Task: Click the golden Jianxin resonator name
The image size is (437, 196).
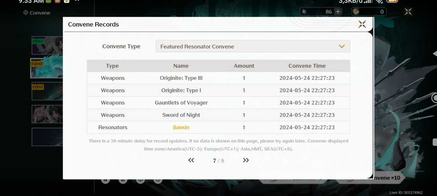Action: (181, 128)
